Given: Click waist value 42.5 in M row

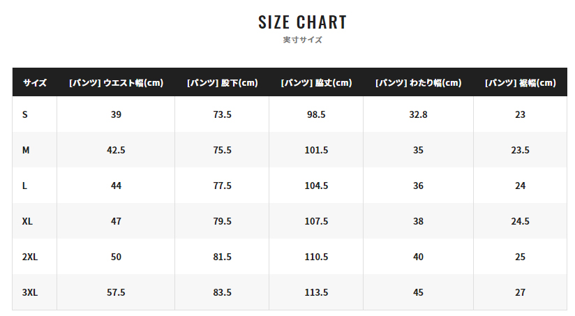Looking at the screenshot, I should click(x=116, y=150).
